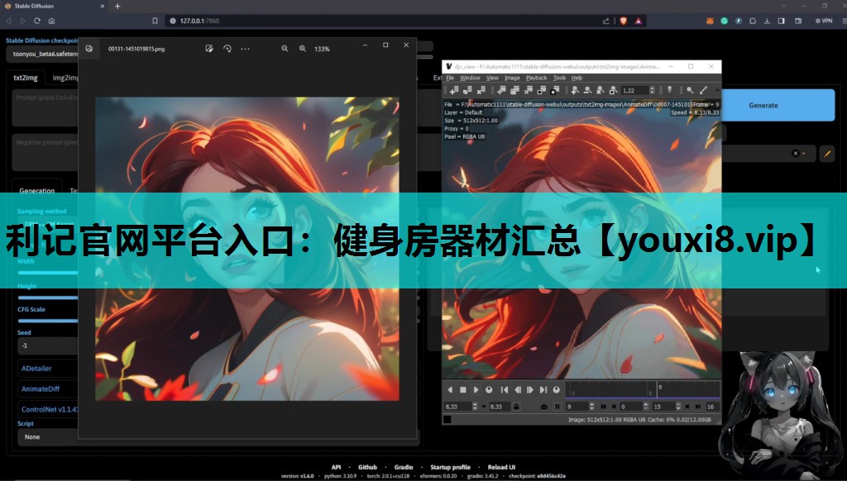Click Zoom Reset magnifier in djv_view toolbar
Viewport: 847px width, 481px height.
coord(601,90)
